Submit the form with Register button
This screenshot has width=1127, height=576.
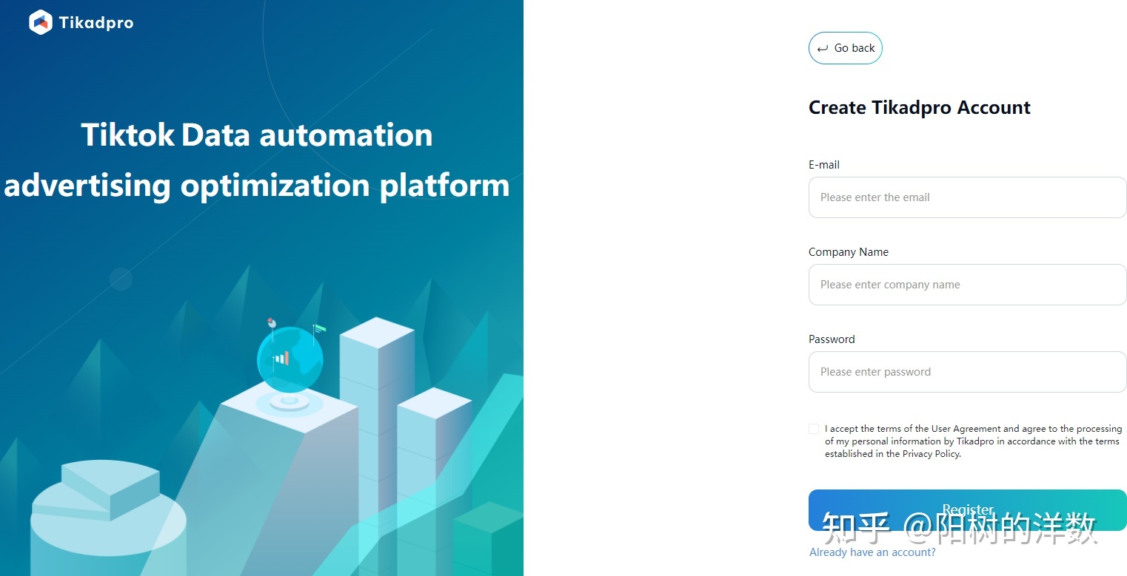[967, 510]
